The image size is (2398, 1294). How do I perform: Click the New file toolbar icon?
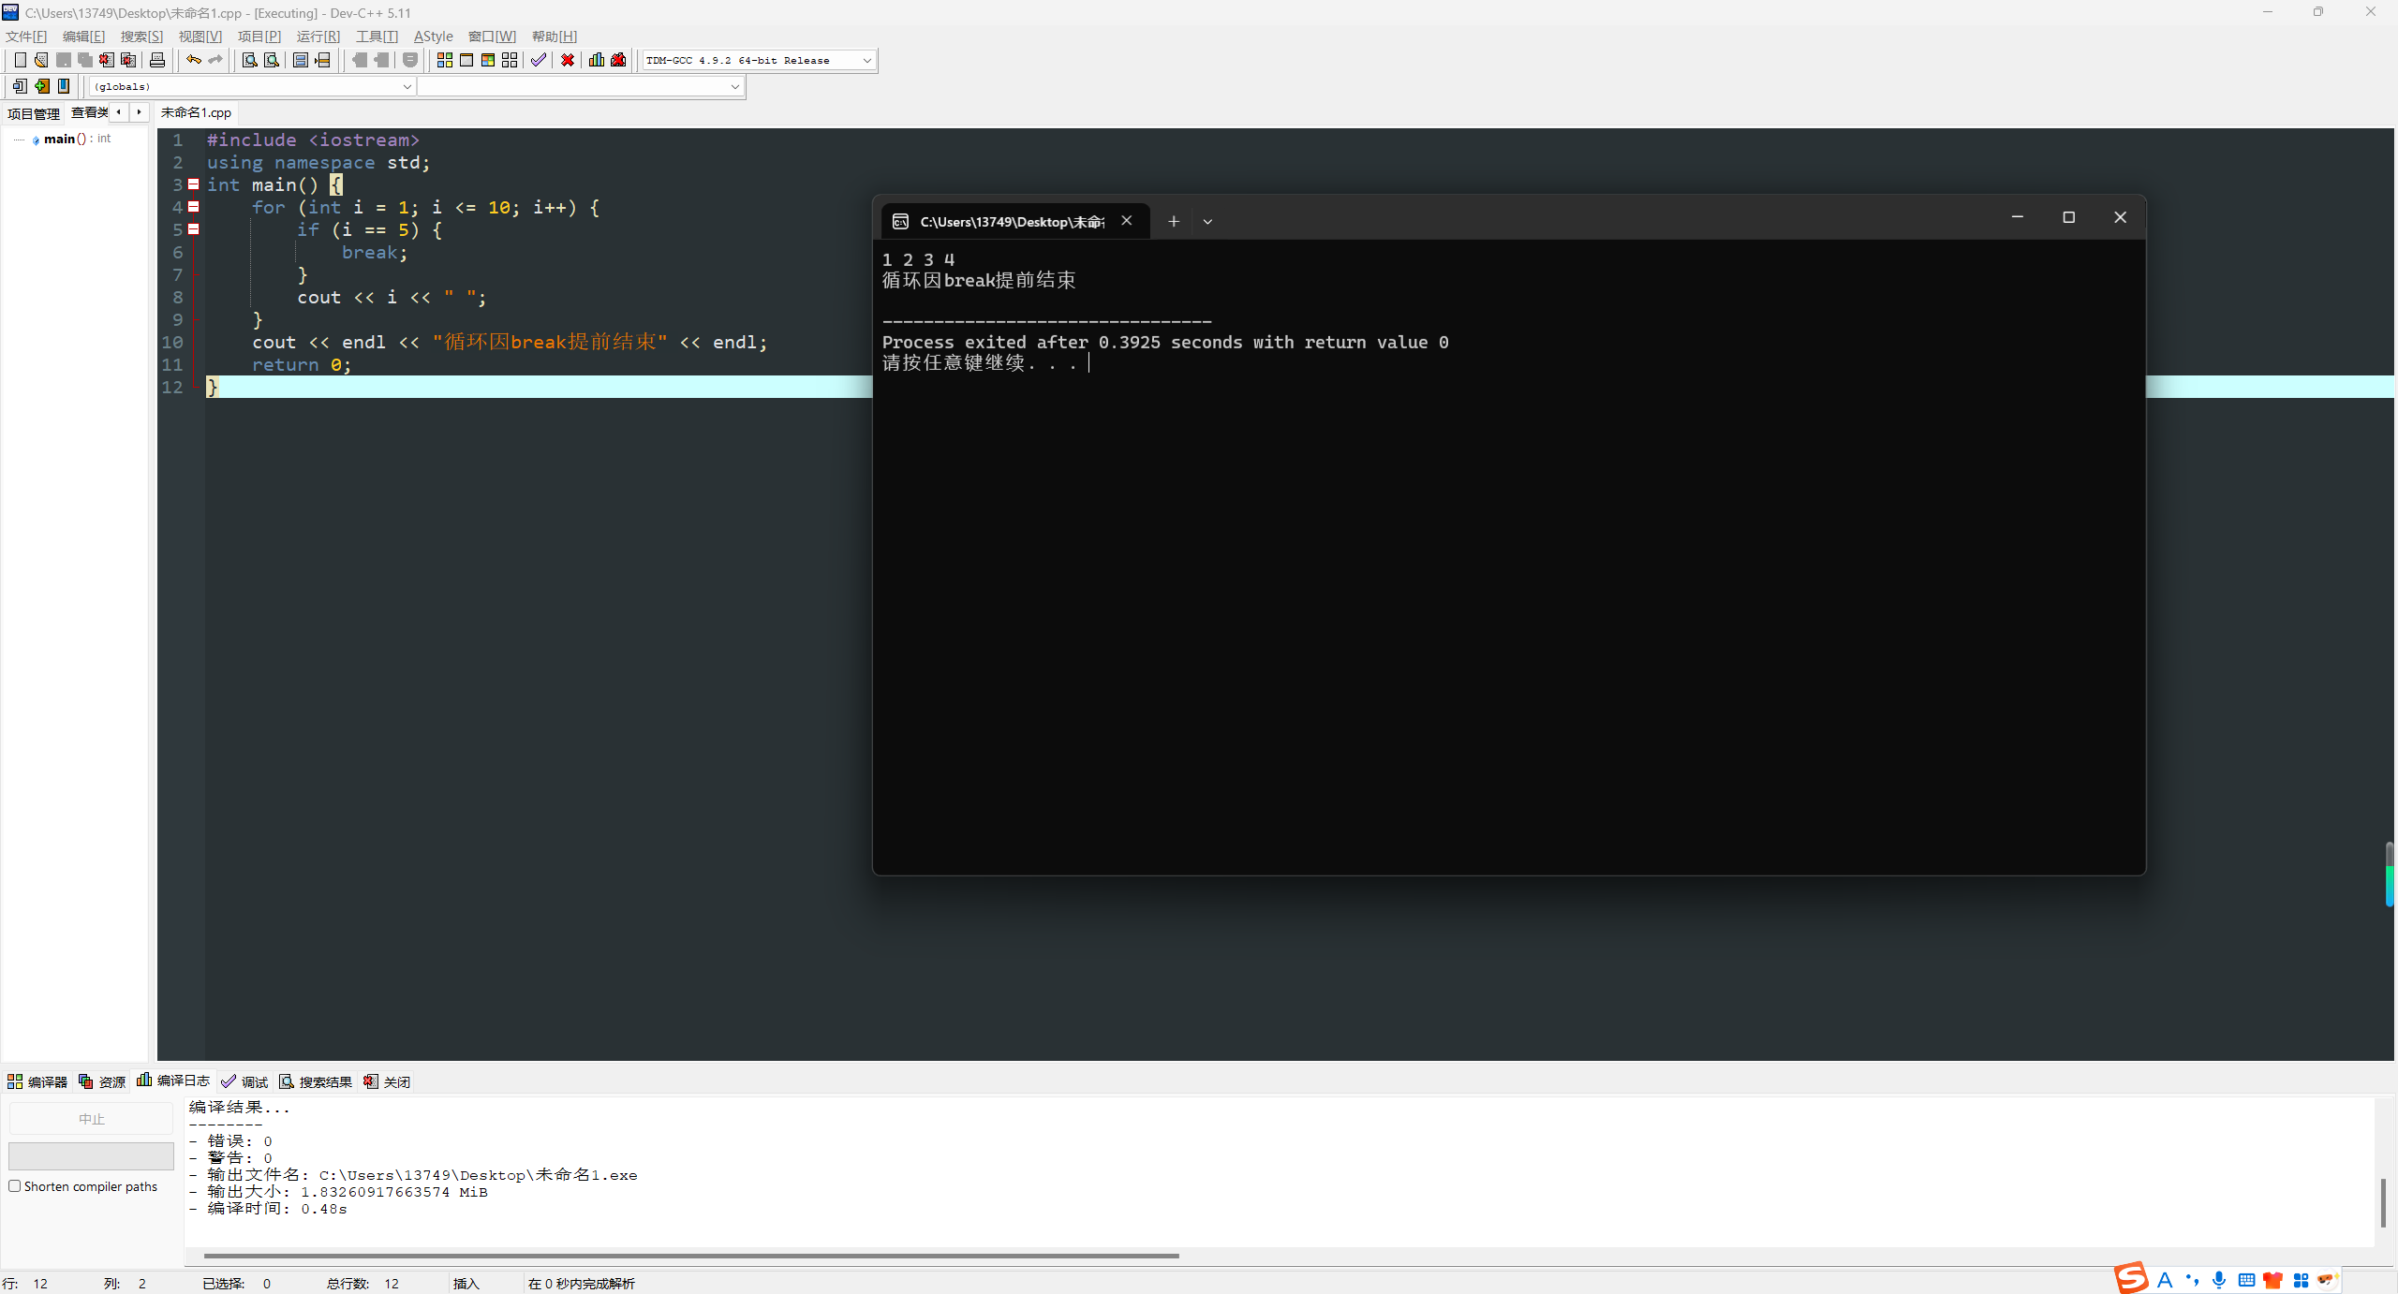(20, 60)
